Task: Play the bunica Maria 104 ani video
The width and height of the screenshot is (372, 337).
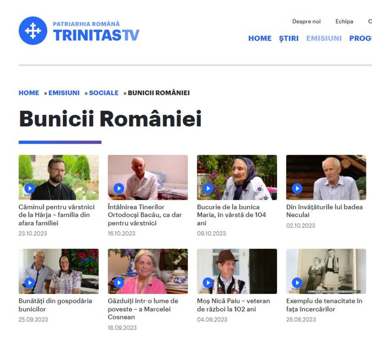Action: coord(208,189)
